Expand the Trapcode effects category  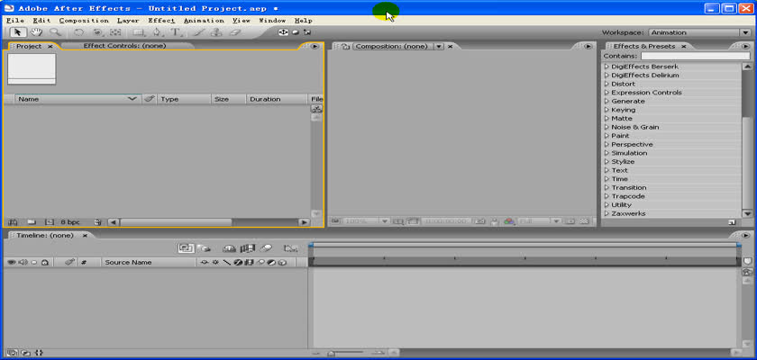(607, 196)
